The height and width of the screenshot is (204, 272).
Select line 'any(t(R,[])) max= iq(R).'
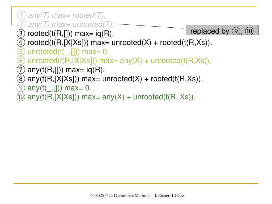pyautogui.click(x=66, y=70)
